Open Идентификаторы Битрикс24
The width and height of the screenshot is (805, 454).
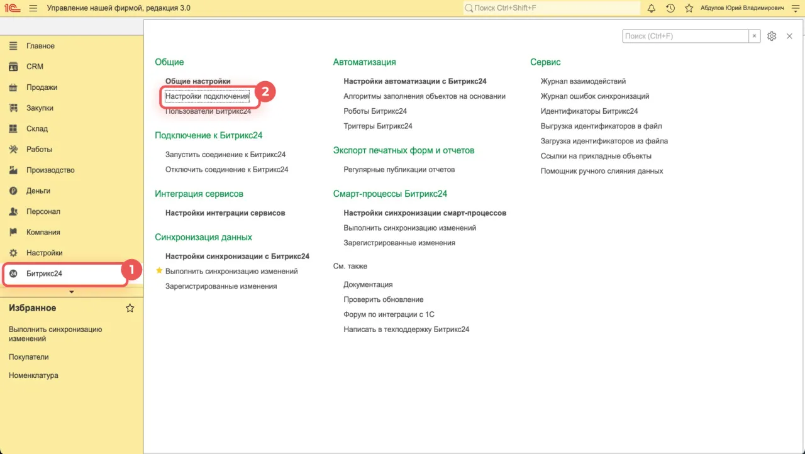click(589, 111)
